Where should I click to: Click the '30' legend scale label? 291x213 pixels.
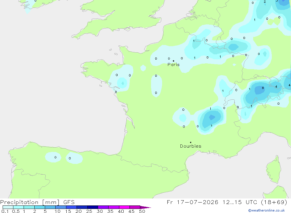pyautogui.click(x=100, y=211)
